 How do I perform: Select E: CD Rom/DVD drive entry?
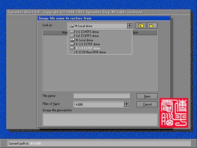tap(100, 52)
